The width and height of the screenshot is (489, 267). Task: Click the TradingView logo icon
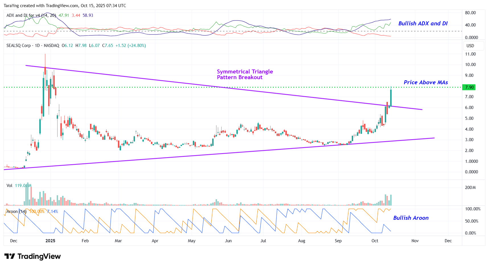coord(9,256)
